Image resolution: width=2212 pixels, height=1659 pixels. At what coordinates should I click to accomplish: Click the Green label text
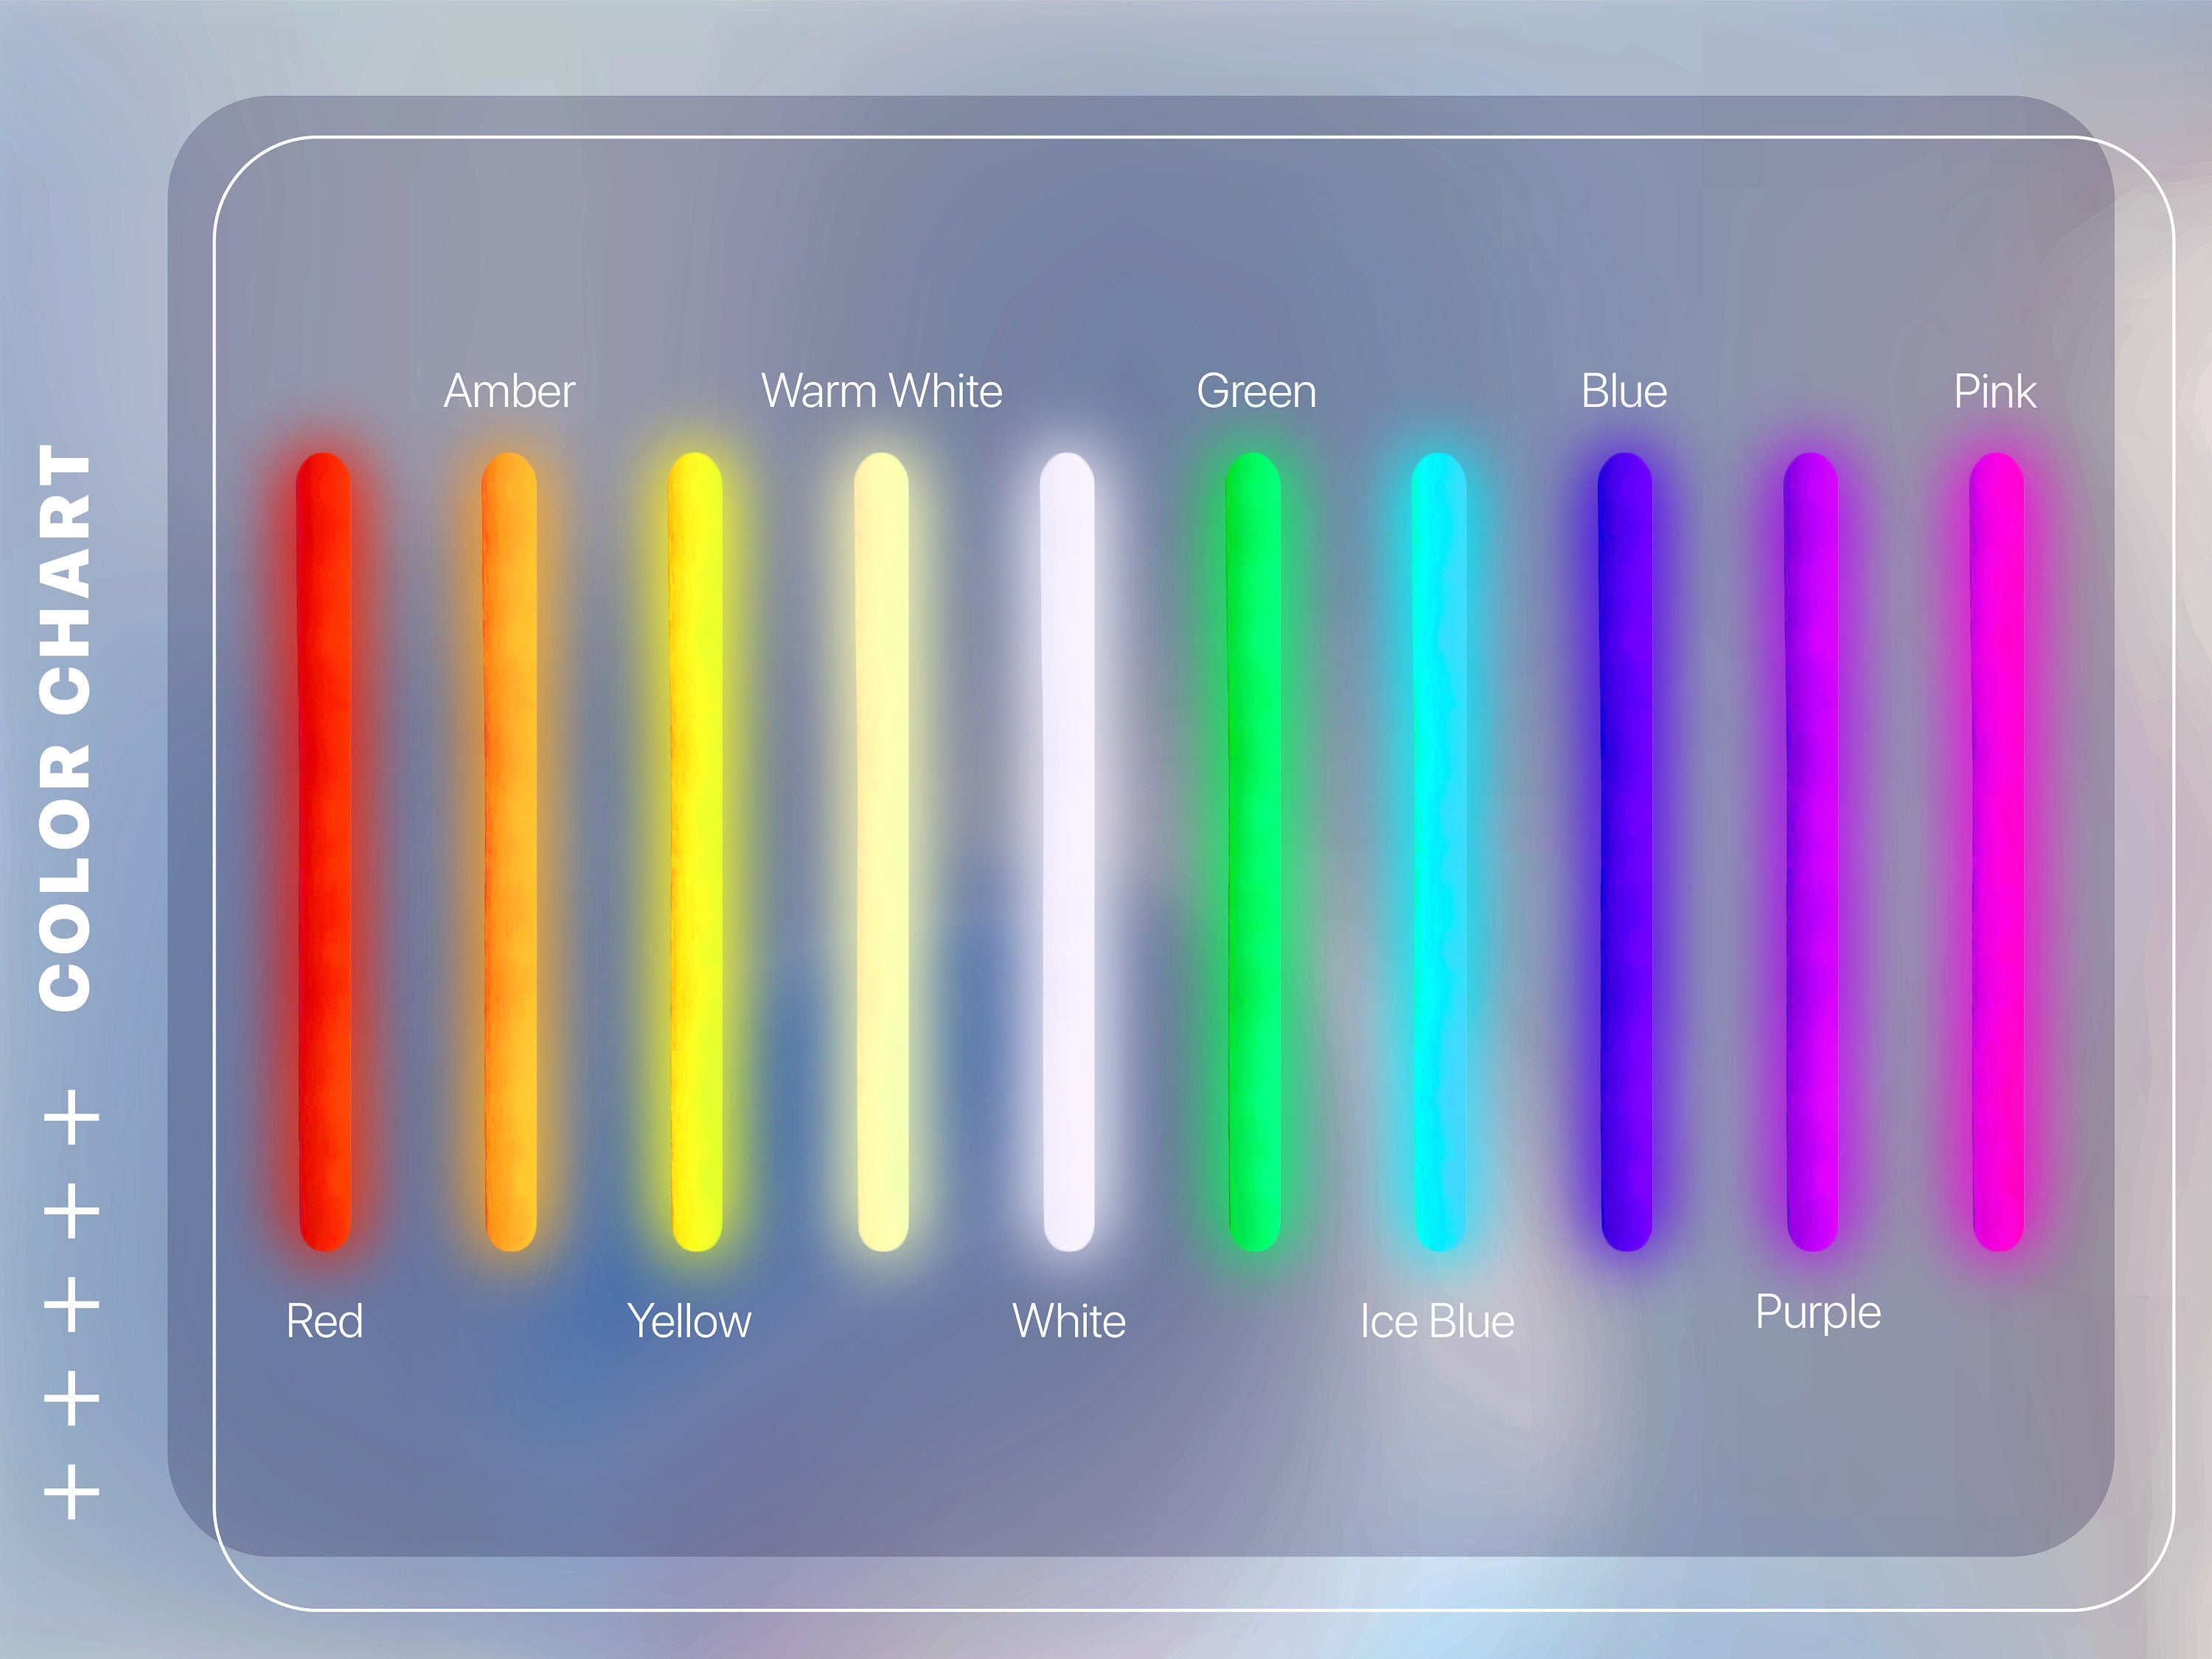point(1258,392)
